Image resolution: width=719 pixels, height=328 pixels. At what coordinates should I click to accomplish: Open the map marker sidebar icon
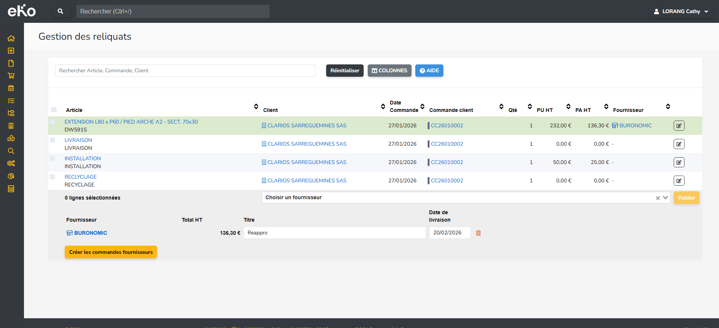coord(11,139)
